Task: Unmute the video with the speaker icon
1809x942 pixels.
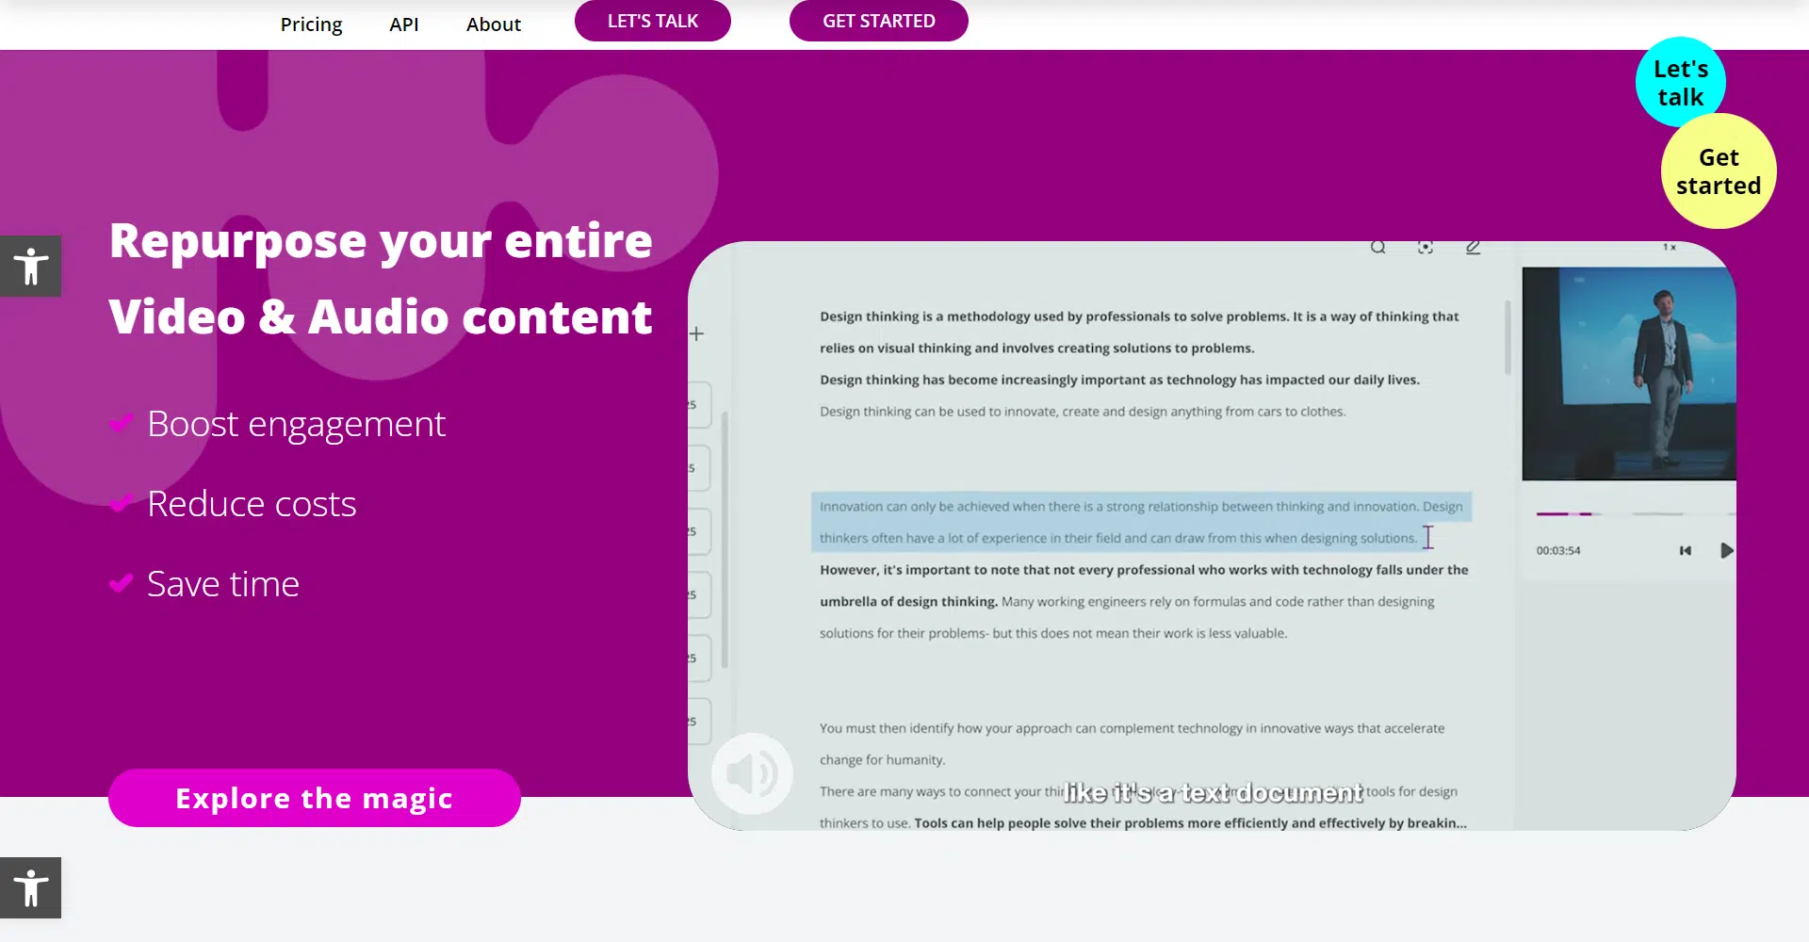Action: point(751,774)
